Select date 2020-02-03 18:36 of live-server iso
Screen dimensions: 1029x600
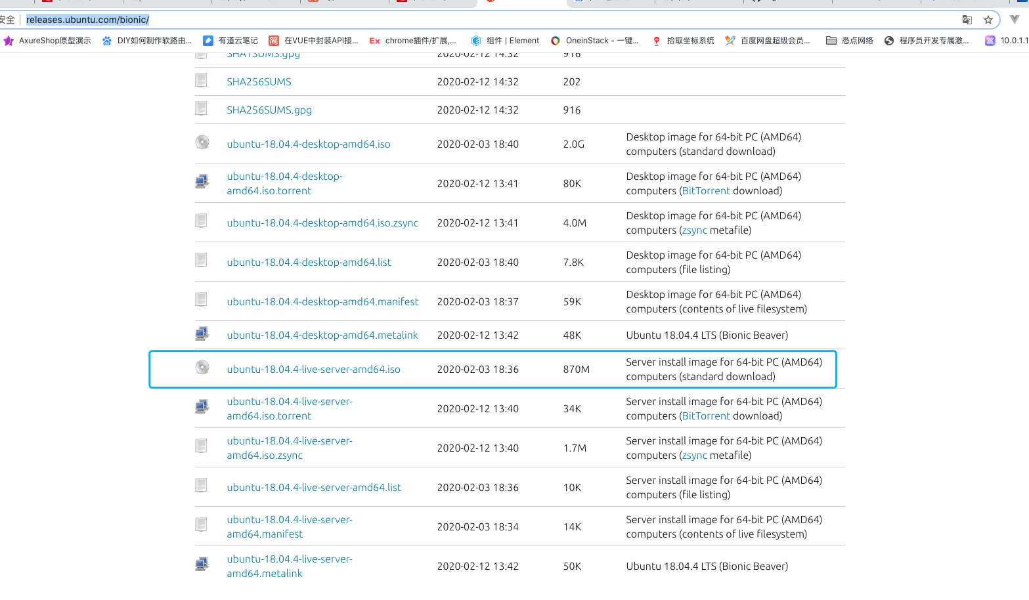click(478, 370)
